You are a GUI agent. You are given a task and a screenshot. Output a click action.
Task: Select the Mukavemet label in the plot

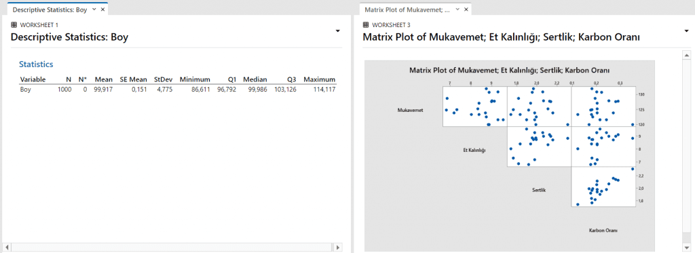coord(410,111)
